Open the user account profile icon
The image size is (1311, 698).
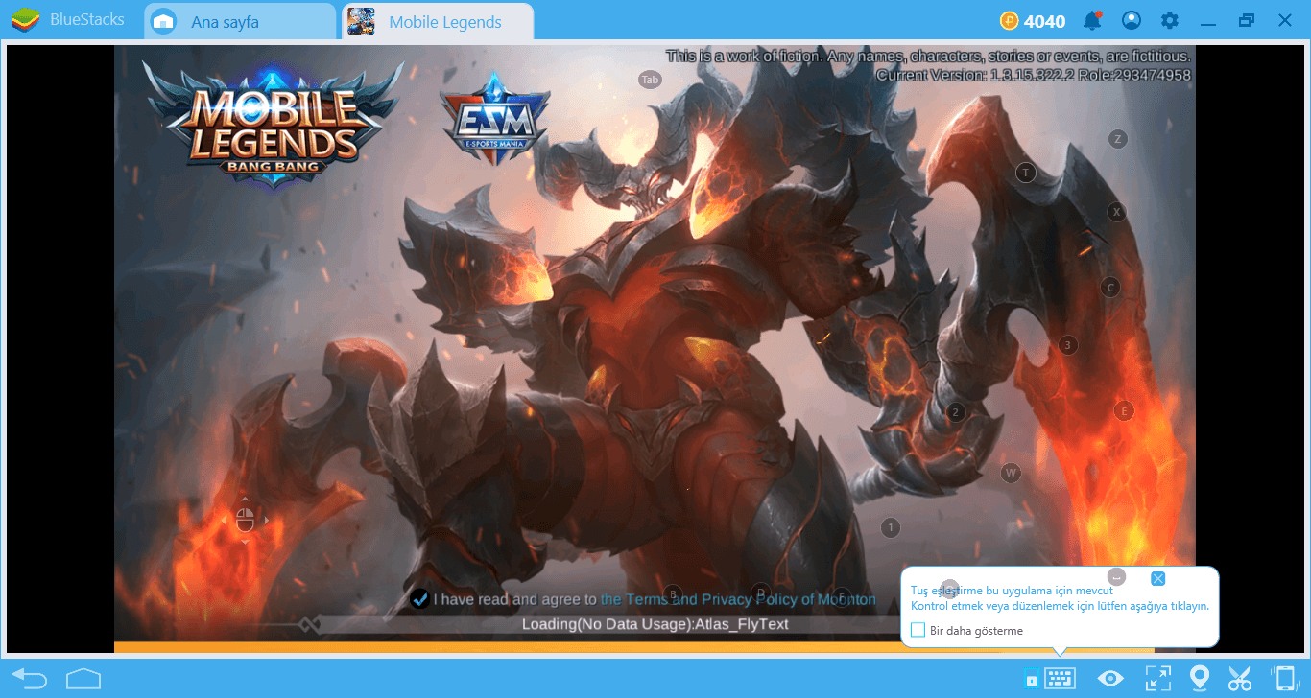coord(1132,20)
